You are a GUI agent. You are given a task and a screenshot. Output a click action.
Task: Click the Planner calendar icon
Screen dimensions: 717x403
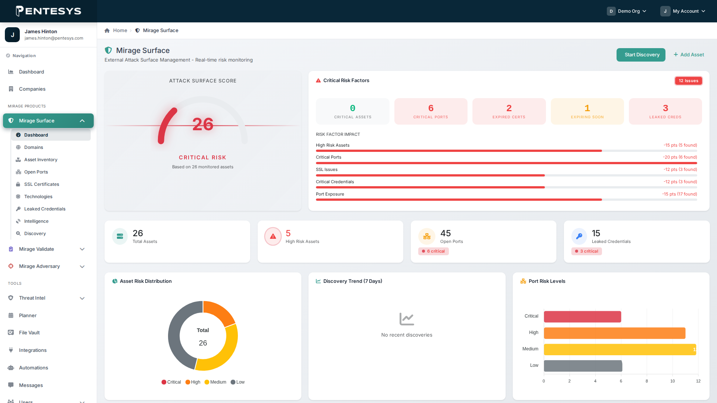click(11, 315)
